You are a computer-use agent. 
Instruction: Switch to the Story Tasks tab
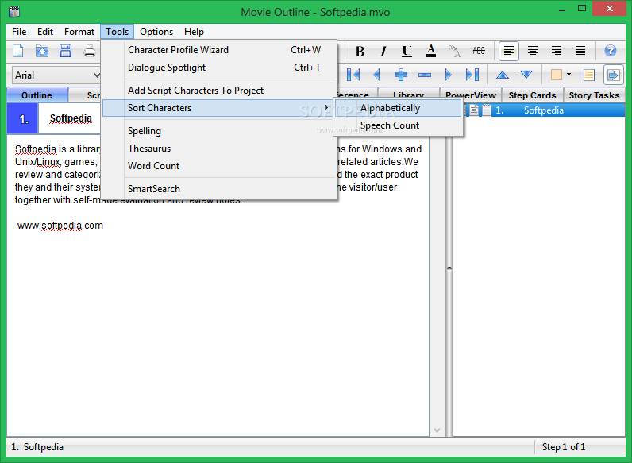594,95
